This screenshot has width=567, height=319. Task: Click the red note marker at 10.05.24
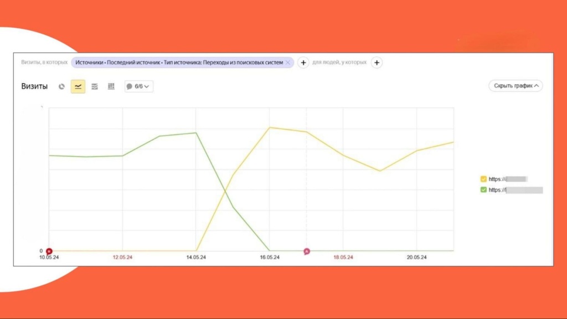coord(49,251)
